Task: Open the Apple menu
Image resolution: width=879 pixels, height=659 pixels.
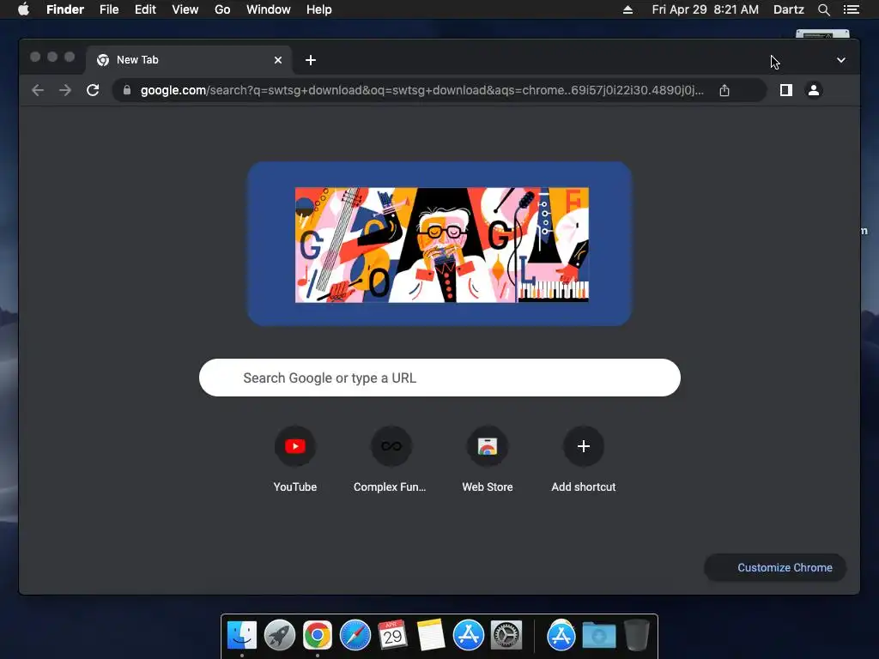Action: [x=23, y=9]
